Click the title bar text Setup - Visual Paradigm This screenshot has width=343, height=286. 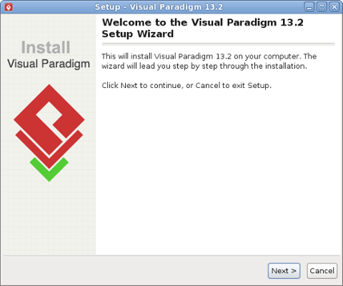click(x=159, y=7)
